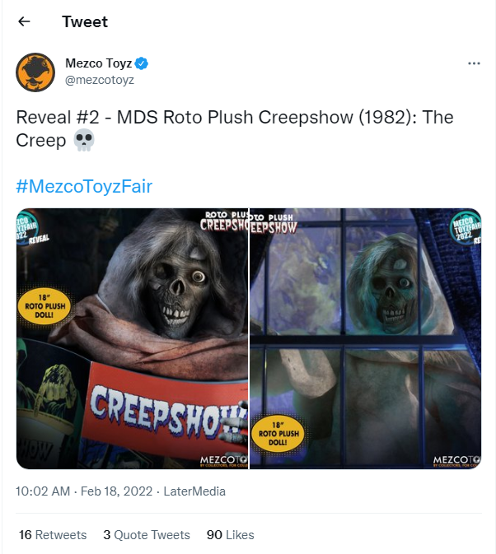The width and height of the screenshot is (496, 554).
Task: Click the yellow 18" Roto Plush badge on left image
Action: click(44, 306)
